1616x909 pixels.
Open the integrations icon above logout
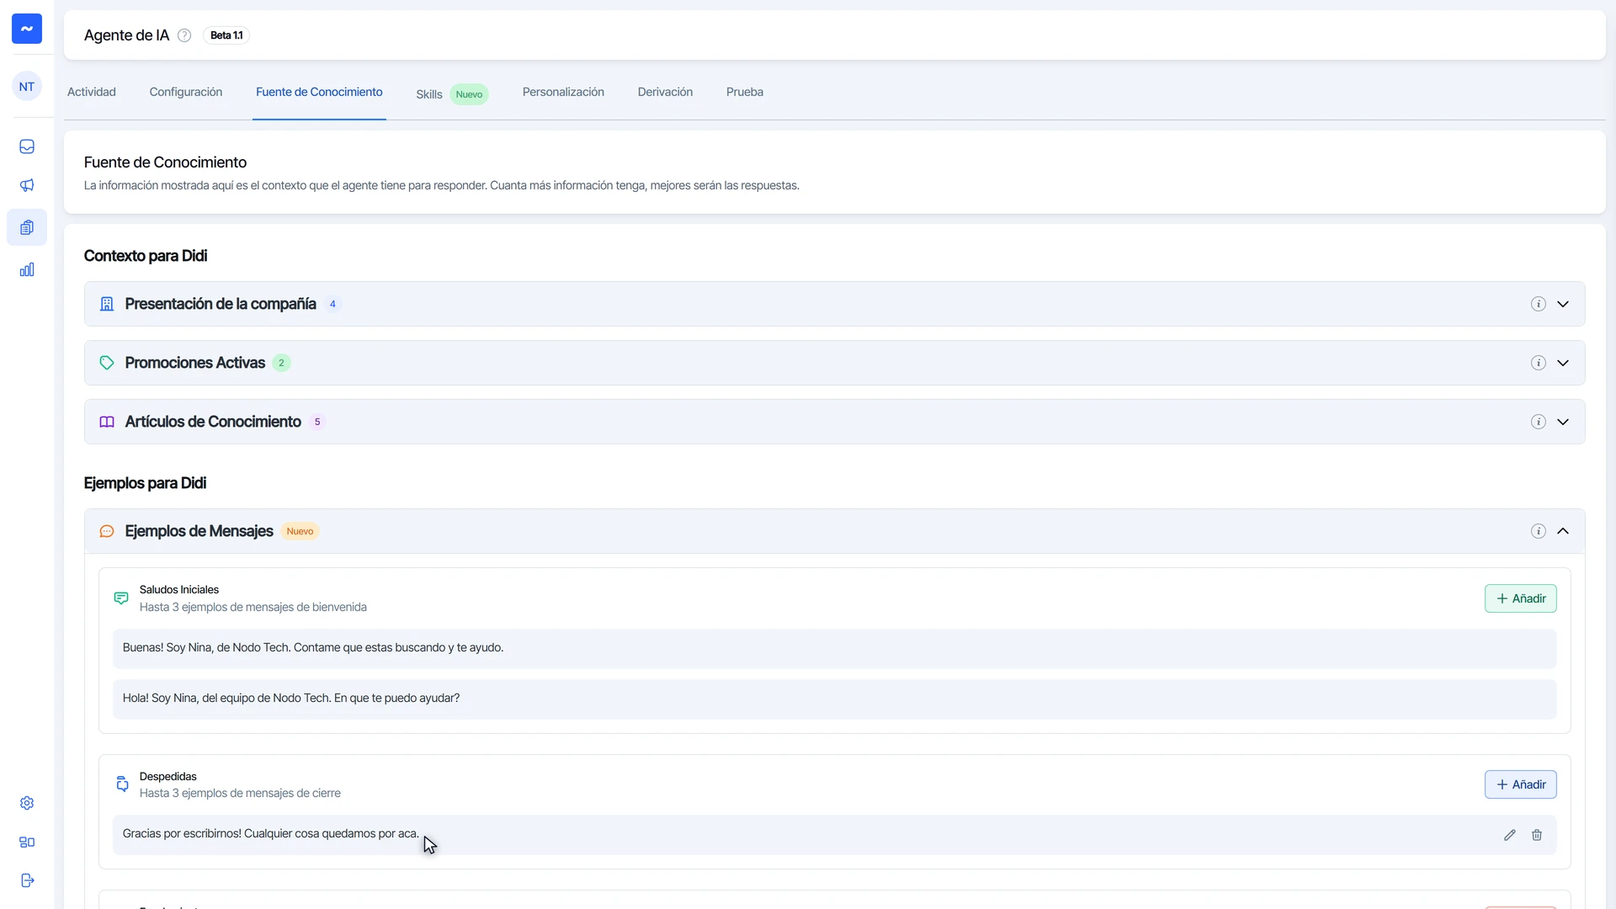pyautogui.click(x=27, y=842)
